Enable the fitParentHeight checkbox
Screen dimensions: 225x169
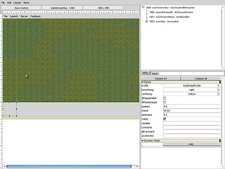coord(164,102)
